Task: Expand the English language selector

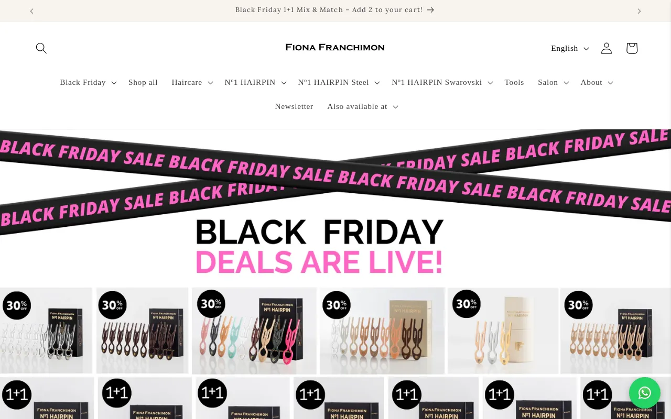Action: [x=570, y=48]
